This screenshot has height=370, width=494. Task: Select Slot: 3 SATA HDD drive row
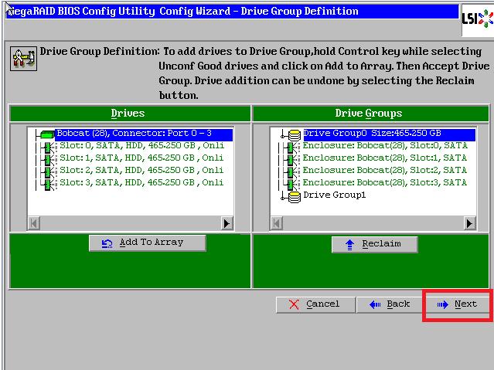pyautogui.click(x=141, y=182)
